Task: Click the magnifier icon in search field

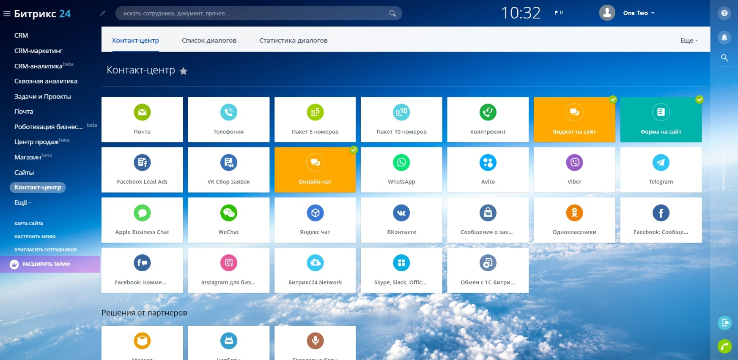Action: pos(392,14)
